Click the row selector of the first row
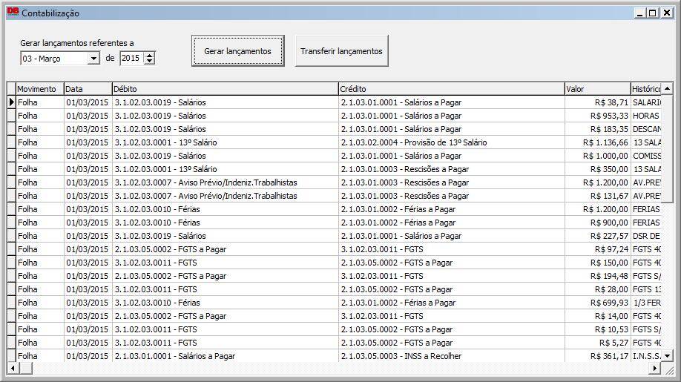The height and width of the screenshot is (382, 681). click(11, 102)
